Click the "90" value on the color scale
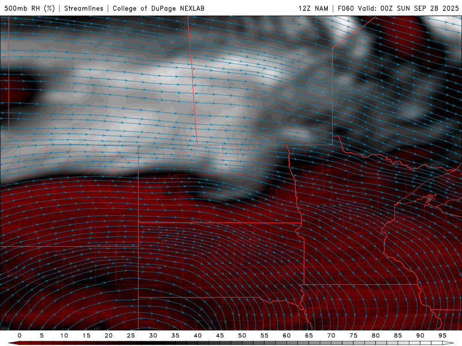This screenshot has height=346, width=462. pos(420,336)
